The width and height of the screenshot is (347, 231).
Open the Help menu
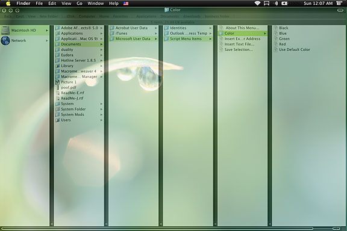point(114,4)
